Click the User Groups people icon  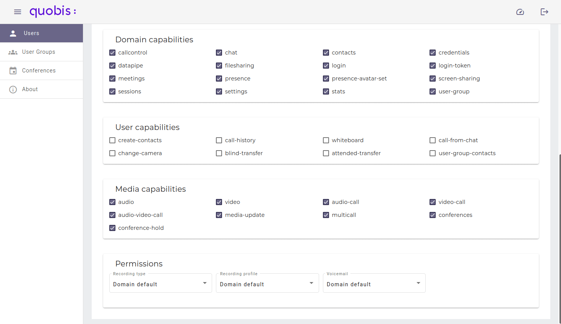[13, 52]
